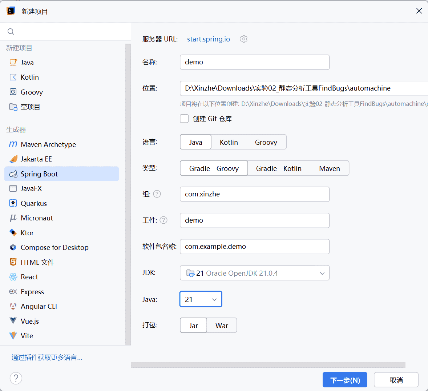This screenshot has width=428, height=391.
Task: Enable the 创建 Git 仓库 checkbox
Action: [184, 119]
